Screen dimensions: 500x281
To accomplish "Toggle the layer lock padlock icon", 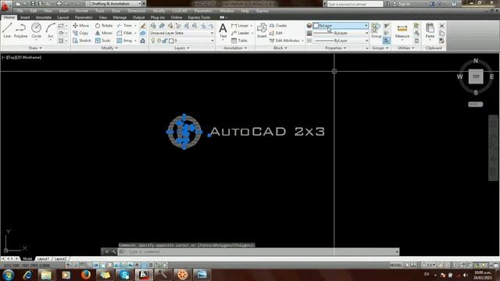I will point(165,41).
